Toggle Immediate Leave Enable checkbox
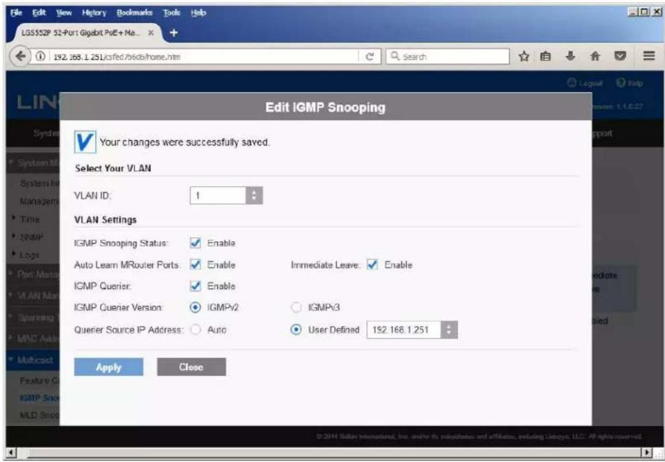The height and width of the screenshot is (462, 665). pyautogui.click(x=373, y=264)
